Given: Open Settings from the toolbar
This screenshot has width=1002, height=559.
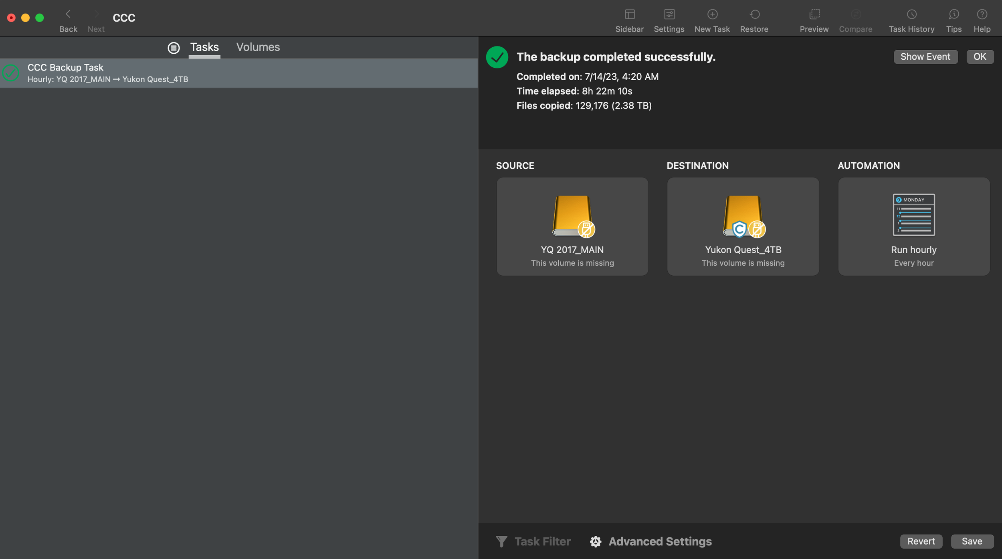Looking at the screenshot, I should [669, 14].
